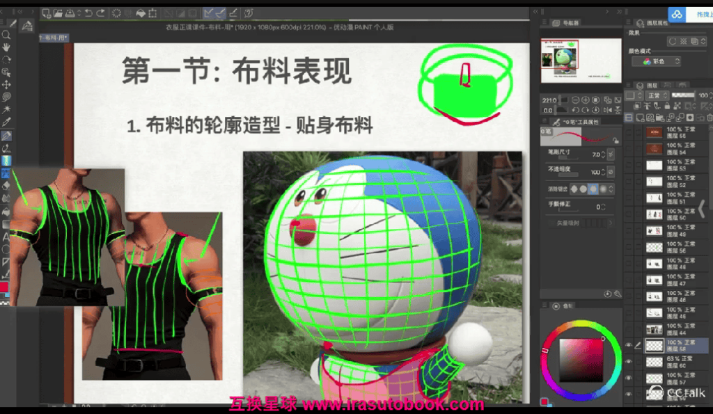Open the help icon with question mark
713x414 pixels.
249,13
